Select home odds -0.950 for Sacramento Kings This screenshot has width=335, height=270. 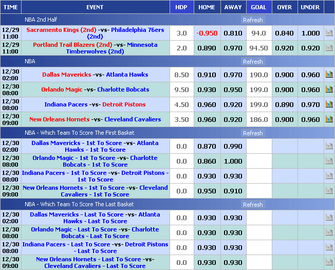tap(207, 33)
